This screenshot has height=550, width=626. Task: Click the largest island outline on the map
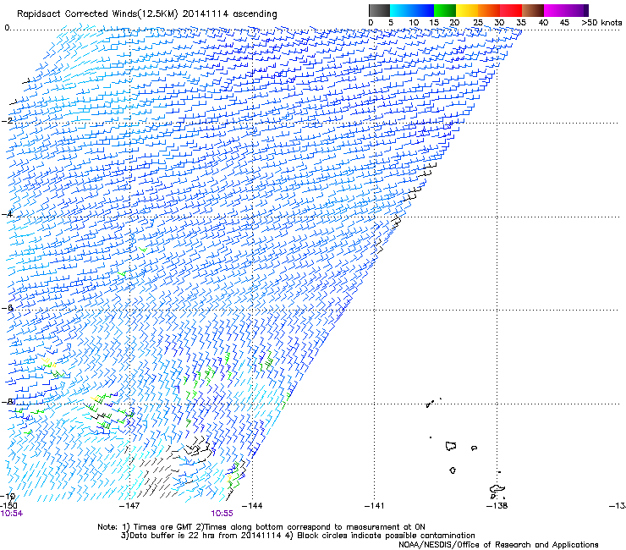(497, 489)
